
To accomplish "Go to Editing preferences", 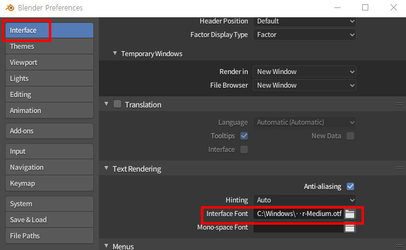I will click(49, 94).
